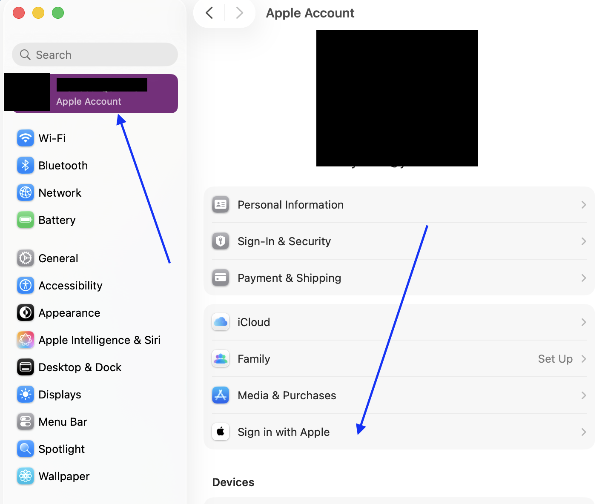The width and height of the screenshot is (608, 504).
Task: Select Bluetooth in the sidebar
Action: click(95, 166)
